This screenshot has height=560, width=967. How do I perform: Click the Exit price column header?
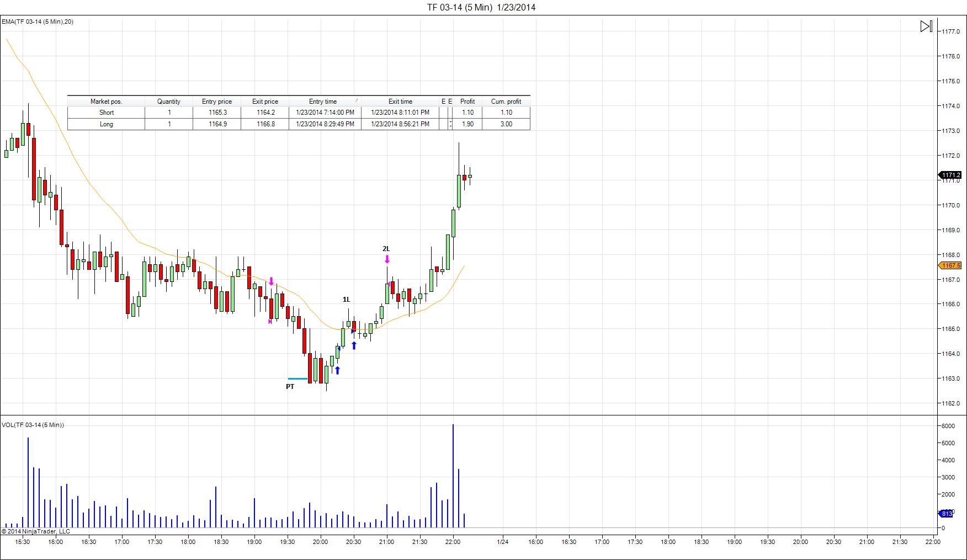tap(265, 102)
